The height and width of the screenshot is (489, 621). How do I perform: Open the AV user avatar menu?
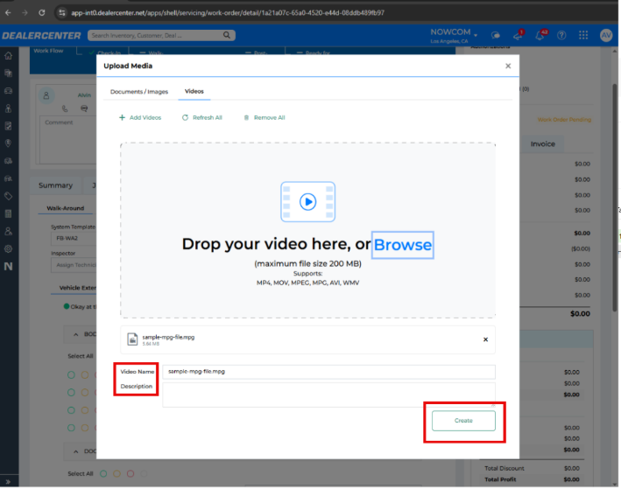click(x=606, y=36)
